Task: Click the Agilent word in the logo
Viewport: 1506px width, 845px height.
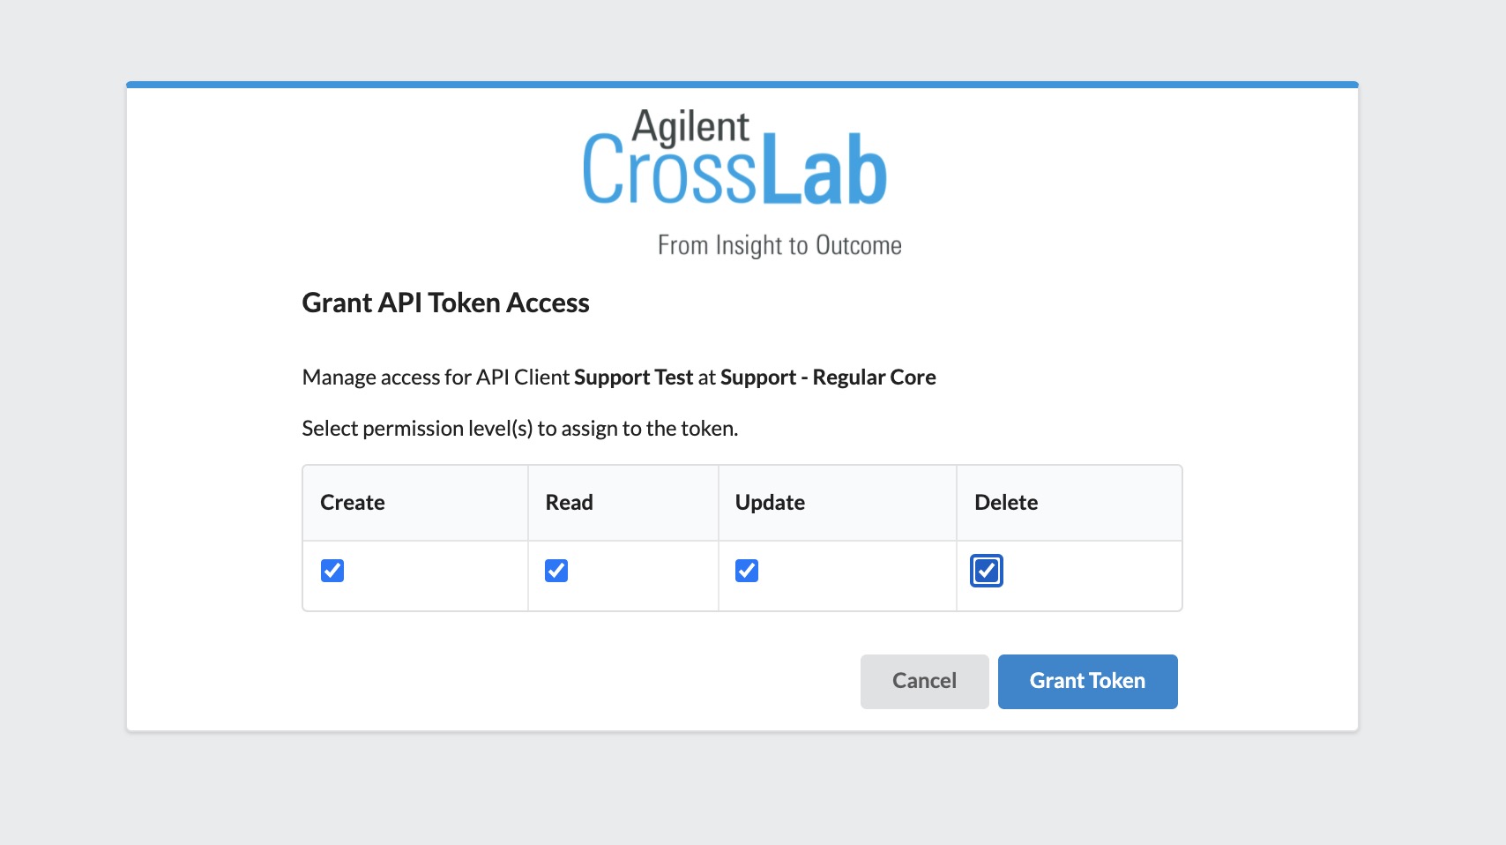Action: 690,127
